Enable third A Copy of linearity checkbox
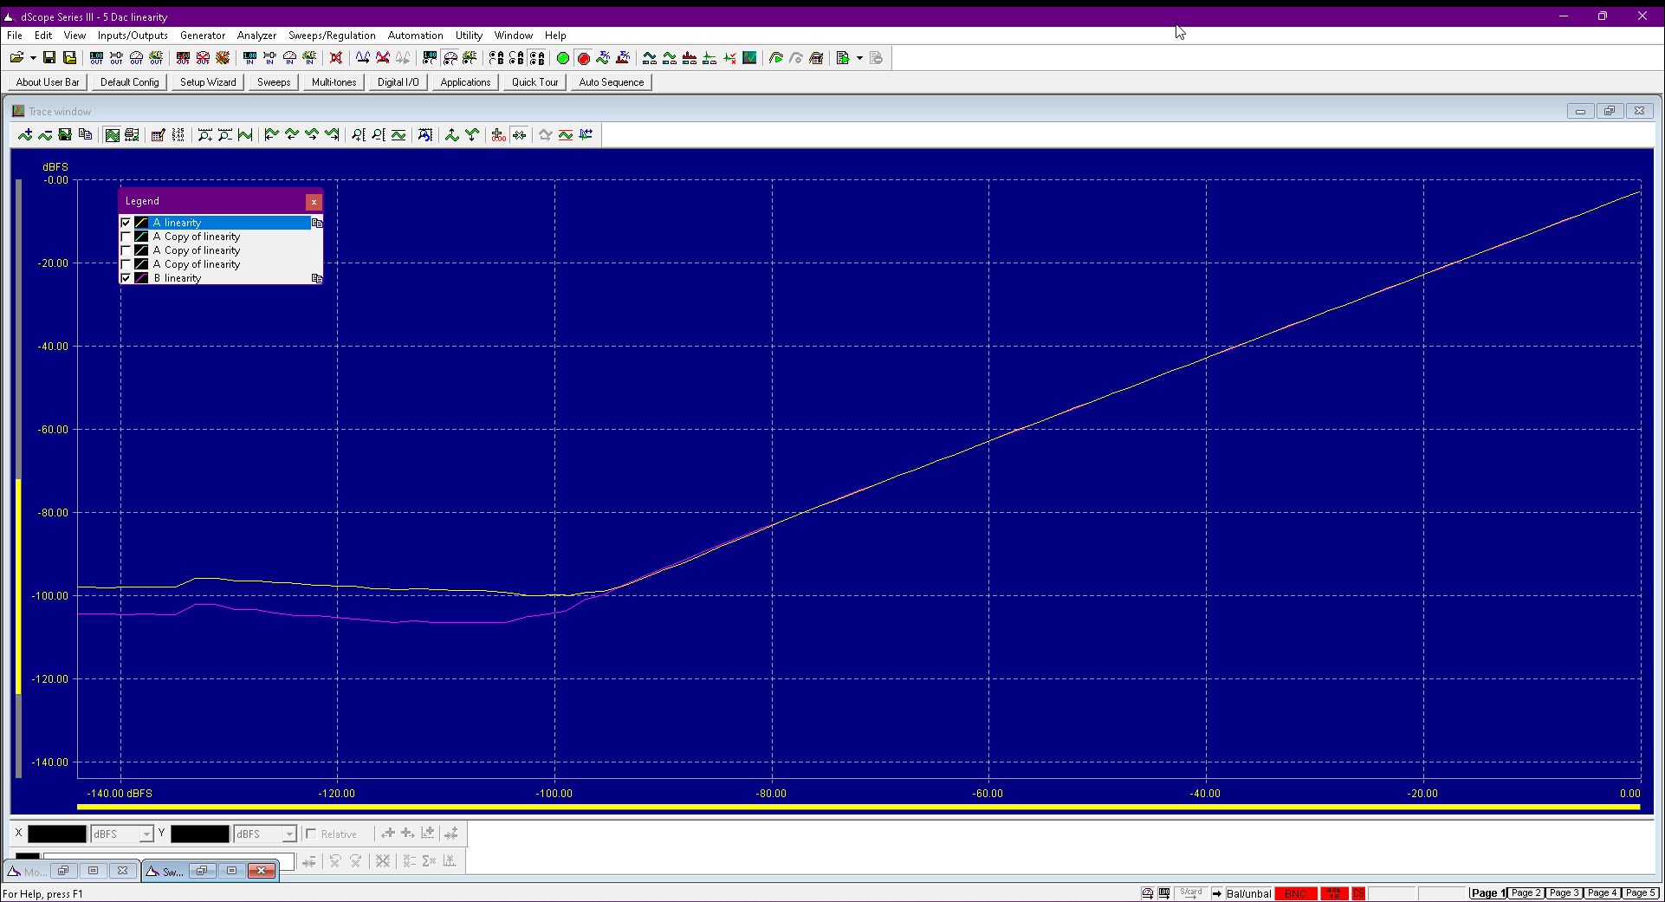This screenshot has width=1665, height=902. point(126,264)
